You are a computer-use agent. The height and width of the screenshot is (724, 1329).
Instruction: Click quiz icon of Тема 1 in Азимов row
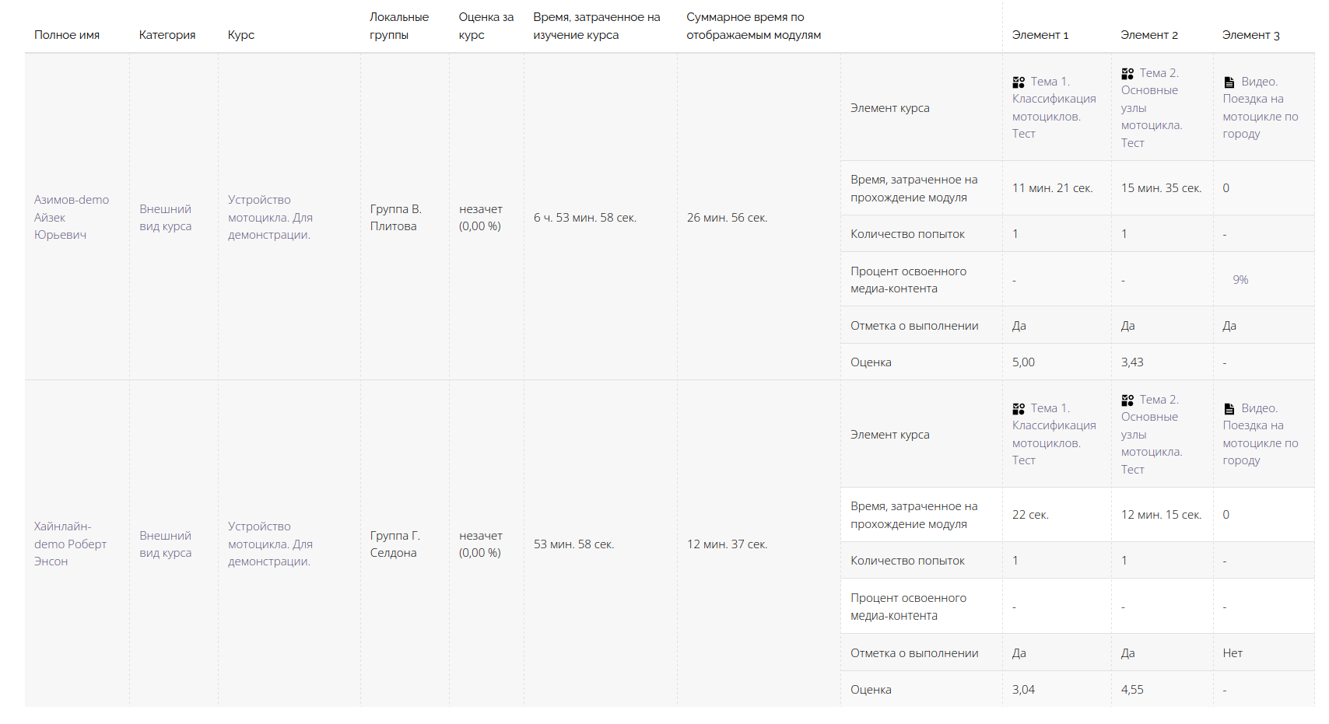pyautogui.click(x=1019, y=82)
